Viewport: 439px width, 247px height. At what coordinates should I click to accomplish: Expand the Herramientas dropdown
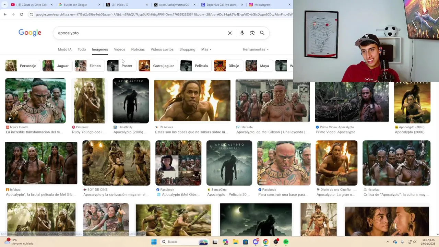(256, 49)
